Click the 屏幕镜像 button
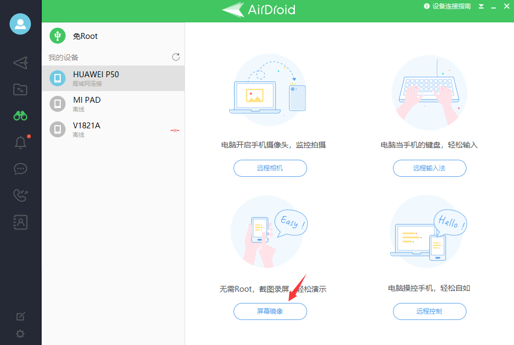This screenshot has width=514, height=345. 270,311
